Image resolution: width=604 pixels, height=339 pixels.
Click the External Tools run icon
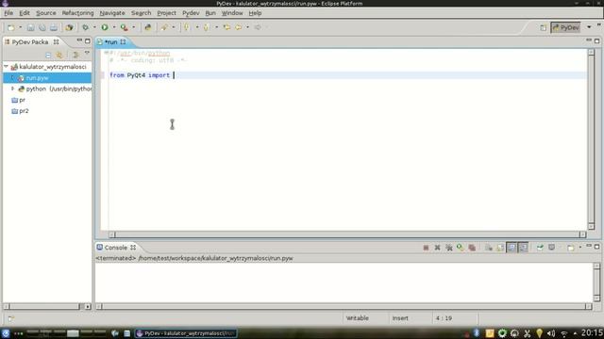pyautogui.click(x=124, y=27)
